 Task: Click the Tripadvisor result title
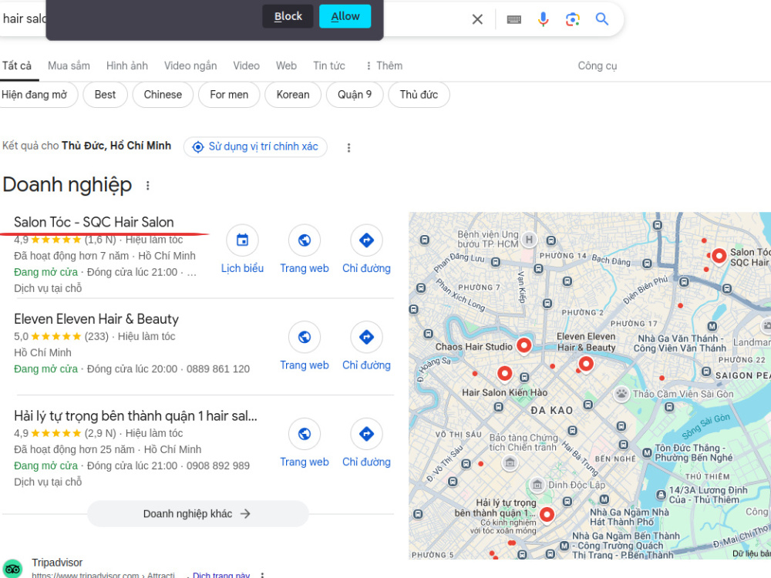point(57,563)
